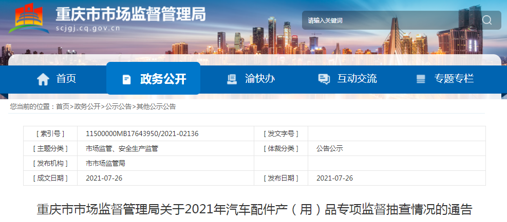Click the [ 索引号 ] label cell
Screen dimensions: 507x222
point(50,134)
